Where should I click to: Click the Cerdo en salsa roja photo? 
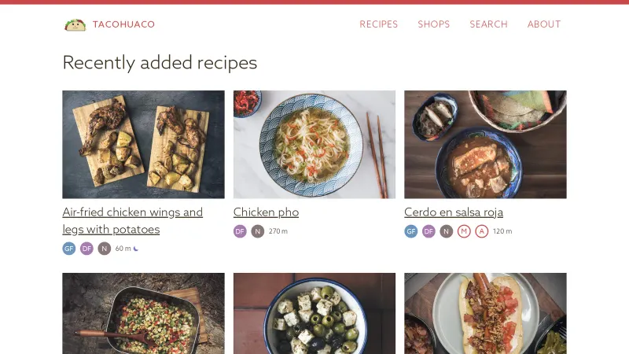point(485,144)
